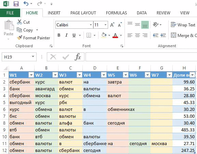Open the font size 11 dropdown
197x154 pixels.
pyautogui.click(x=106, y=25)
